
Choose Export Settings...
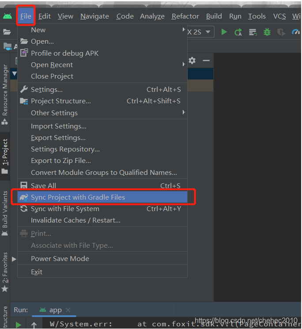pyautogui.click(x=102, y=138)
